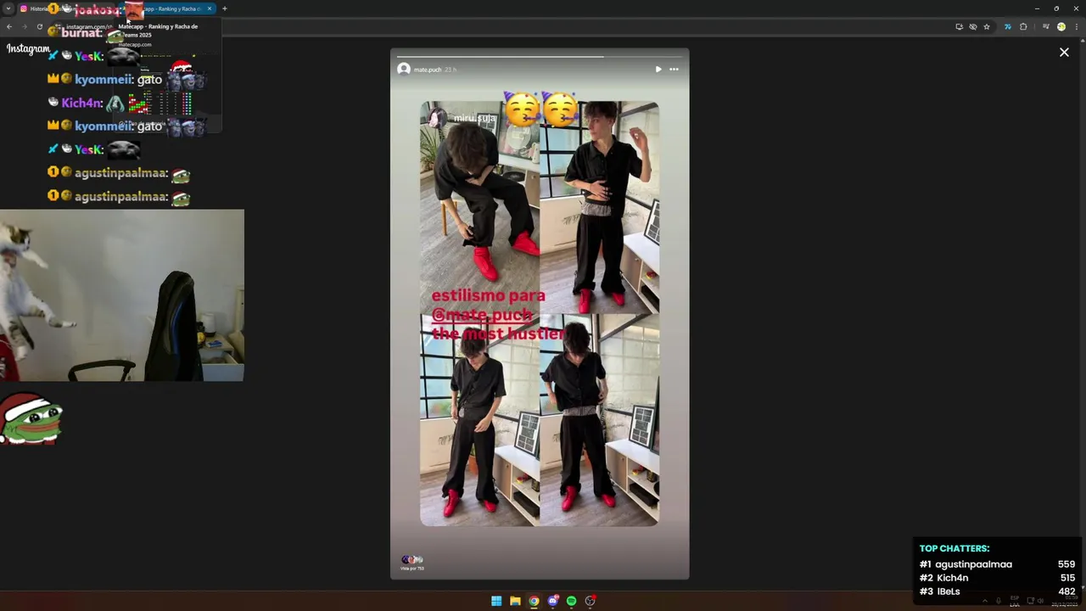Click the install app icon in address bar
The height and width of the screenshot is (611, 1086).
click(x=960, y=26)
